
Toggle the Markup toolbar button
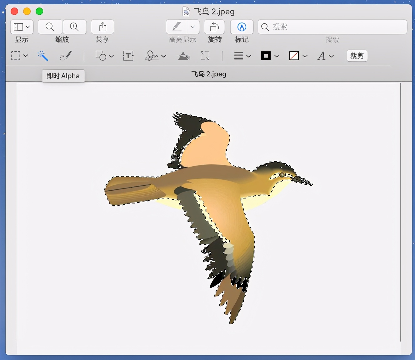click(242, 27)
